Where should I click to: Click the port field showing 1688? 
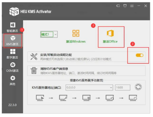122,87
